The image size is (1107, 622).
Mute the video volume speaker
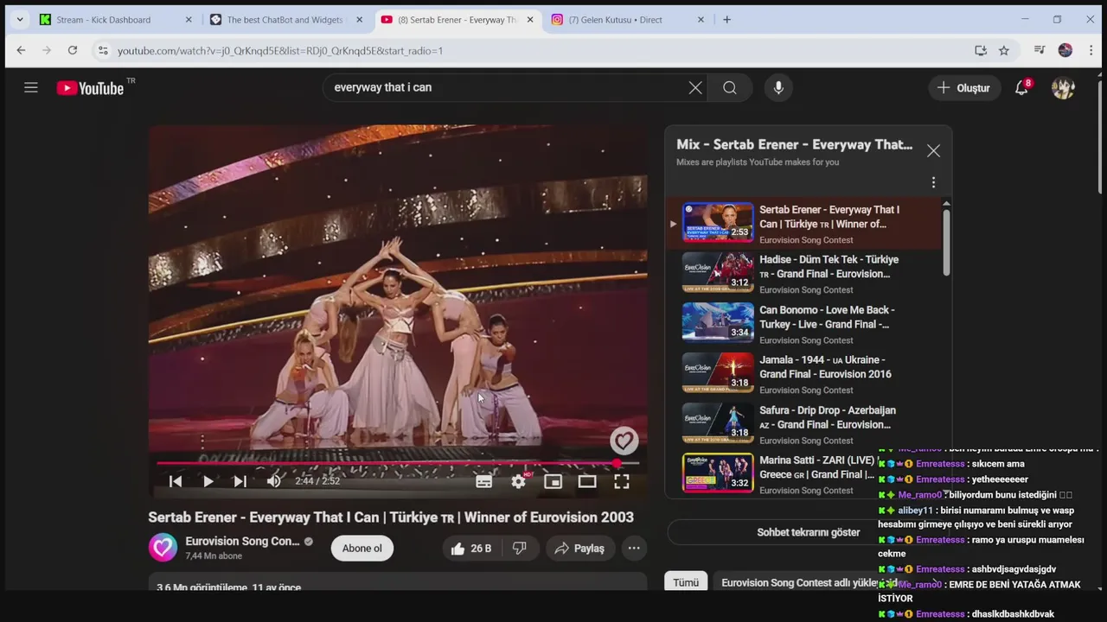[x=274, y=481]
